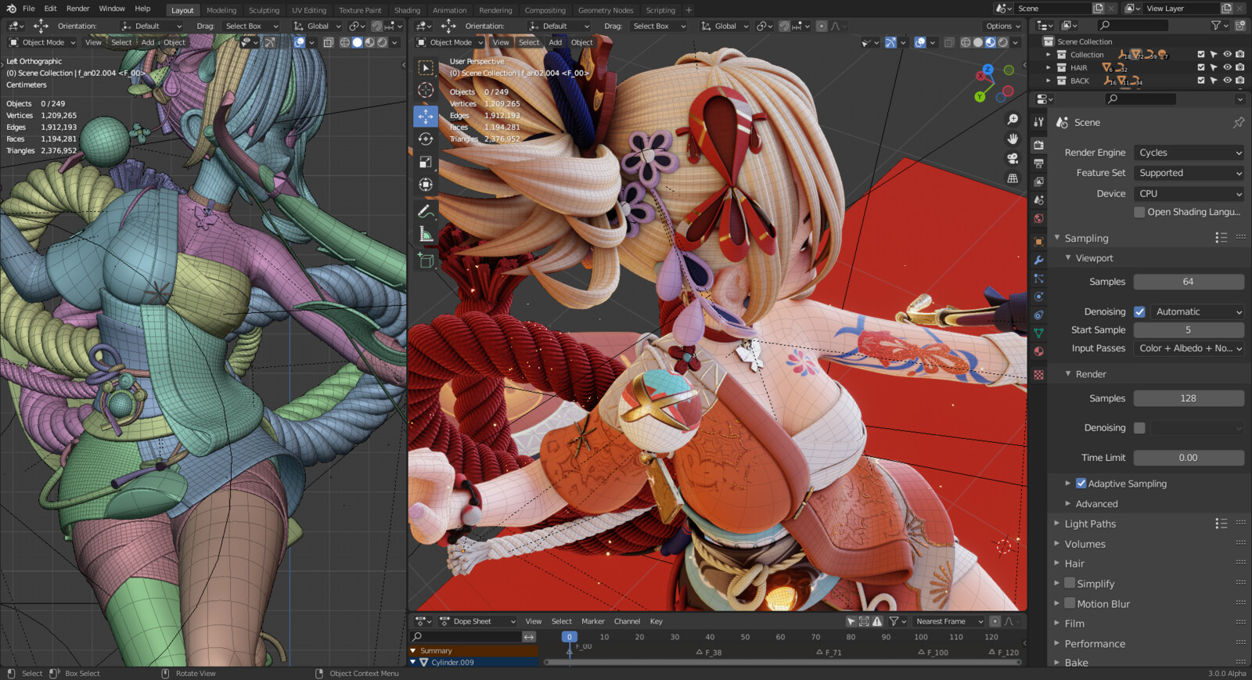Open Input Passes dropdown

pyautogui.click(x=1189, y=348)
